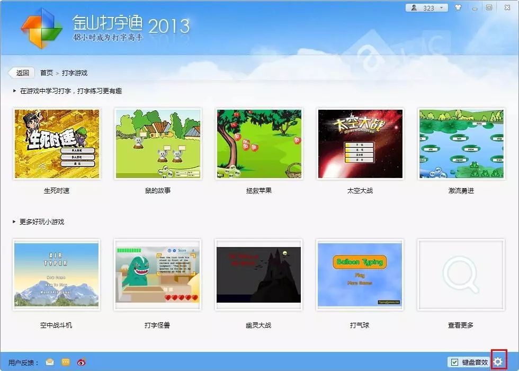This screenshot has height=371, width=519.
Task: Start the Air Typer 空中战斗机 thumbnail
Action: click(56, 275)
